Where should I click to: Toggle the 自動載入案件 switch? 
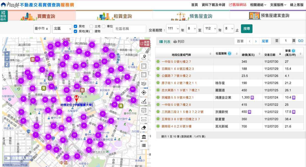pos(7,158)
